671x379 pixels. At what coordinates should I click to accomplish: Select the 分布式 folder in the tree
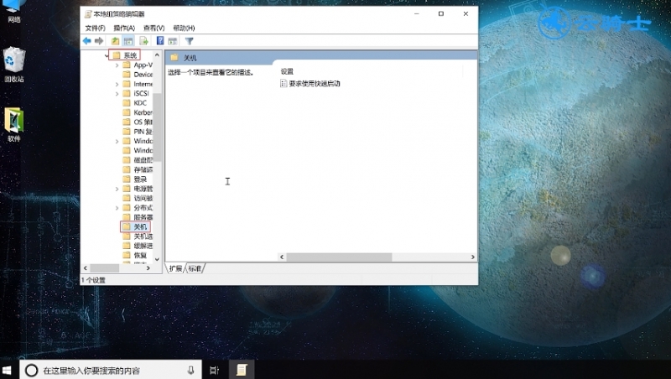pyautogui.click(x=138, y=208)
